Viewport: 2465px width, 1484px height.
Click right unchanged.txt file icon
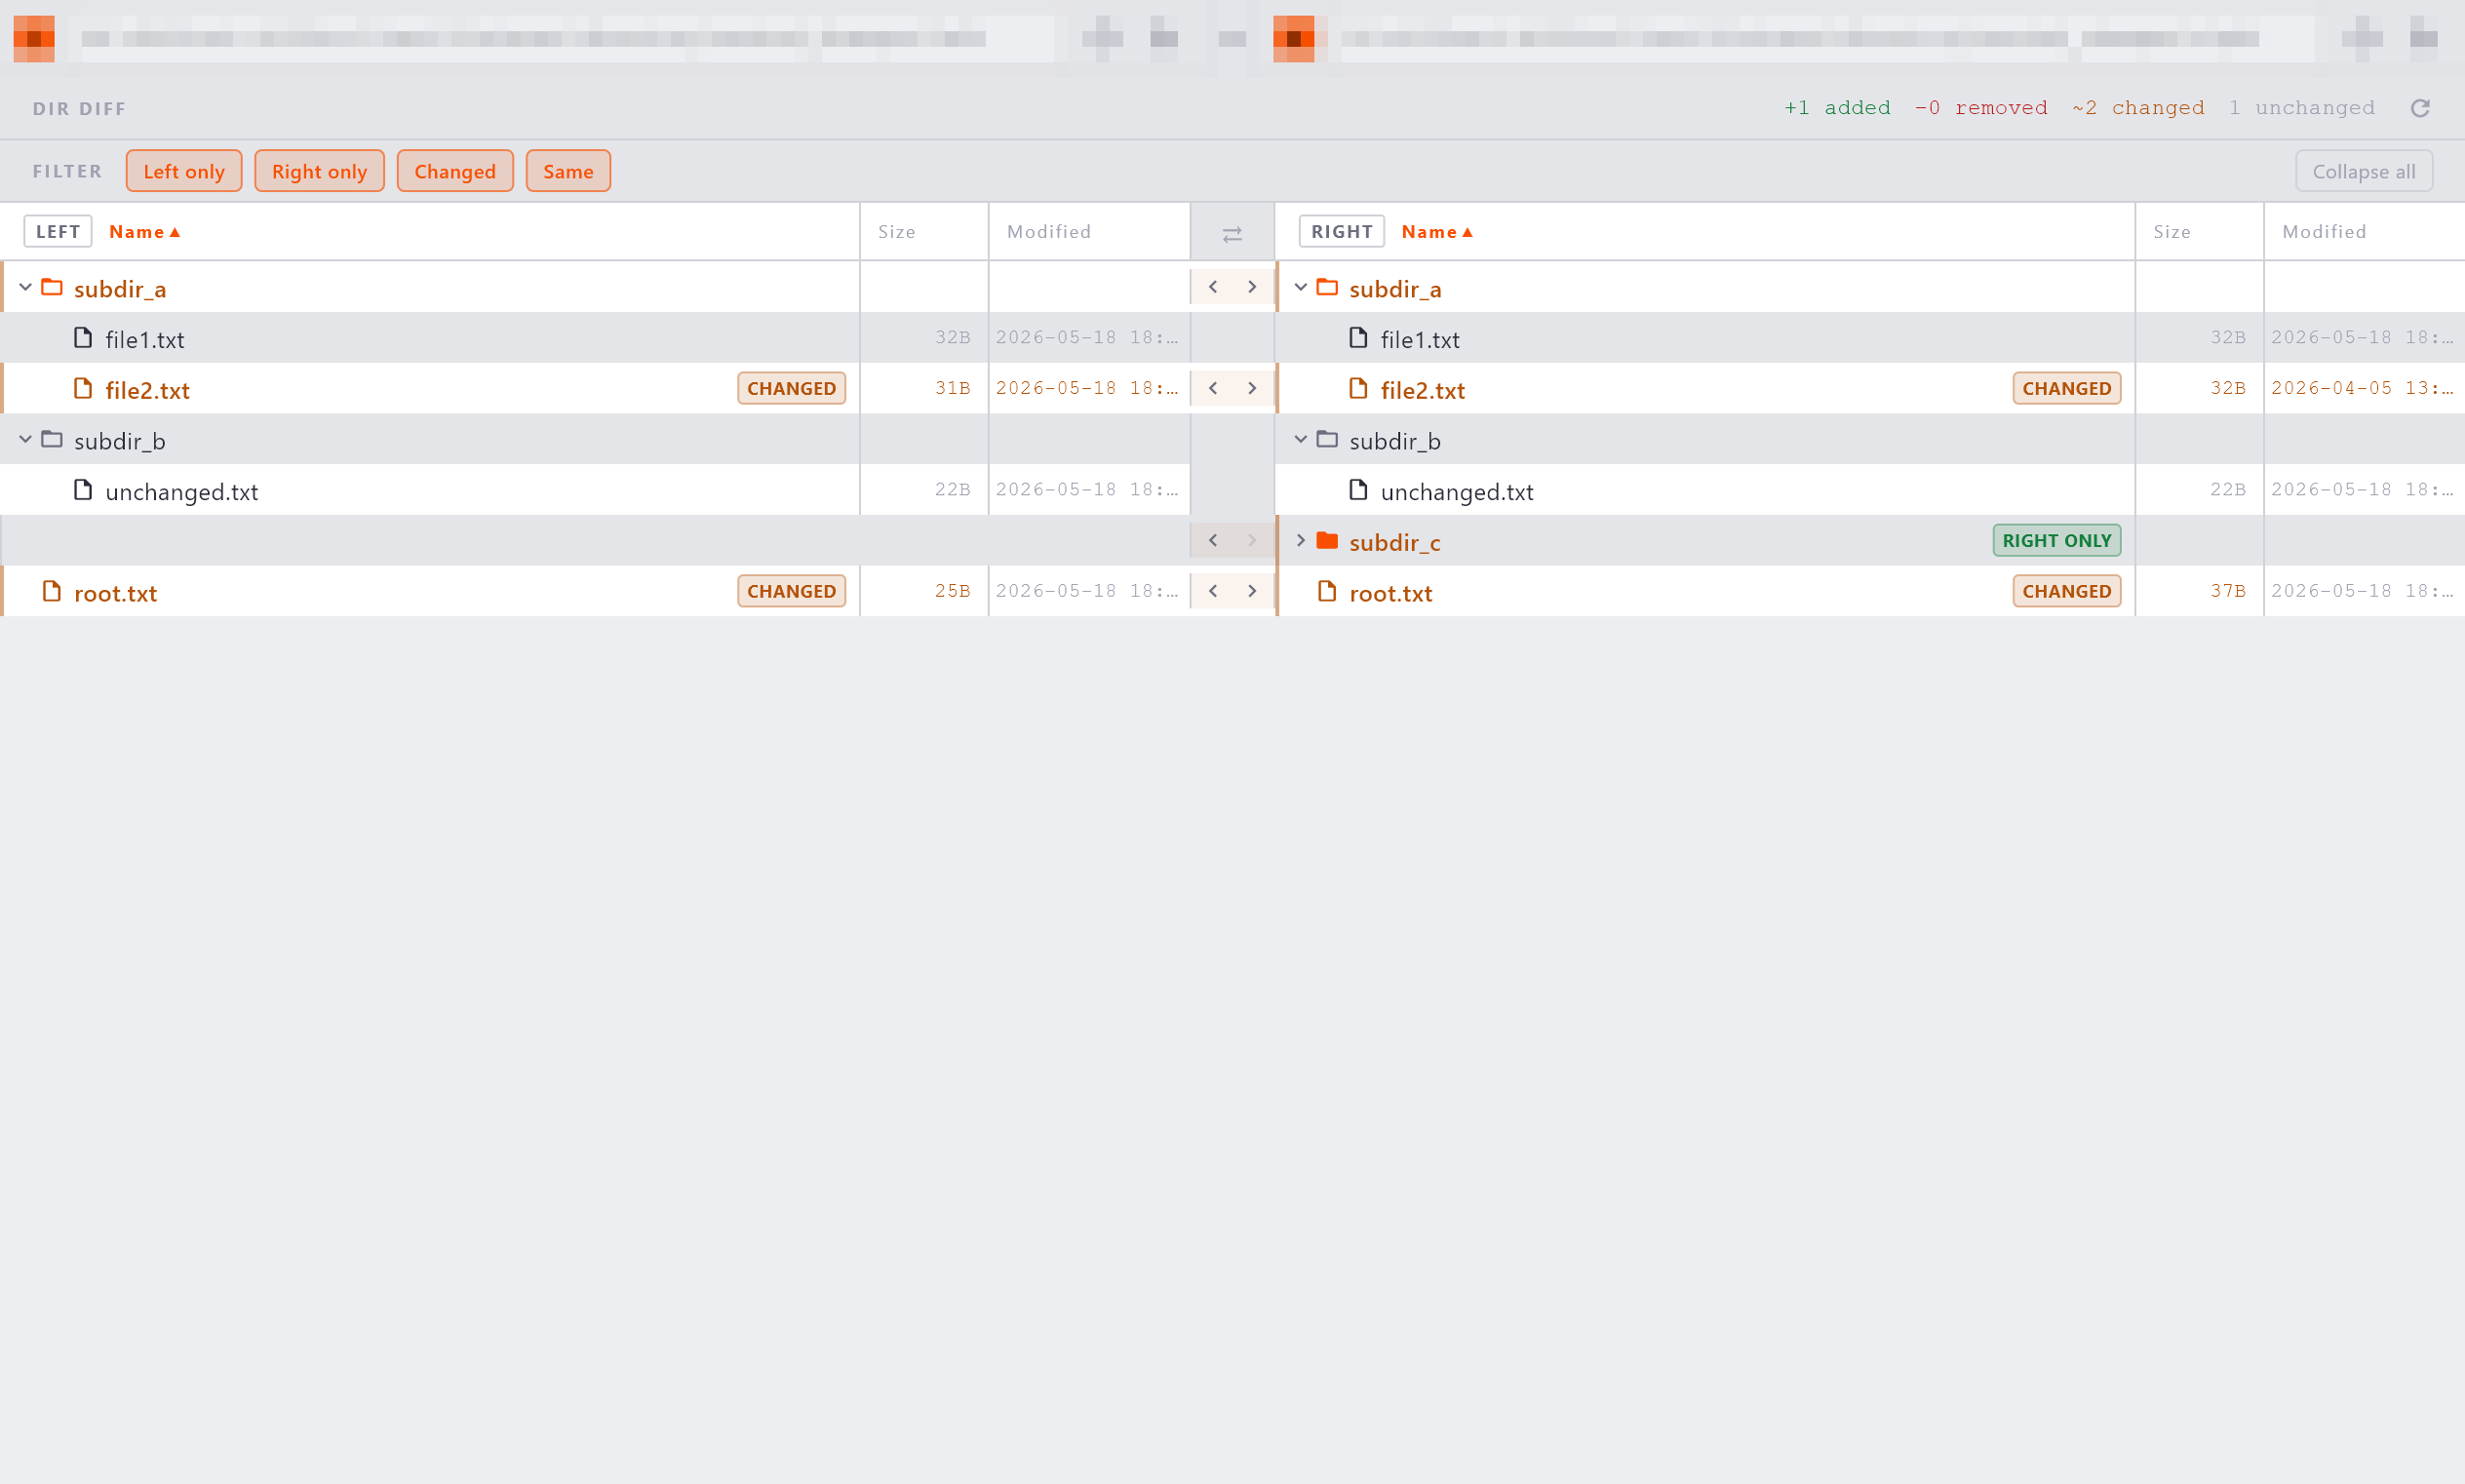1358,490
